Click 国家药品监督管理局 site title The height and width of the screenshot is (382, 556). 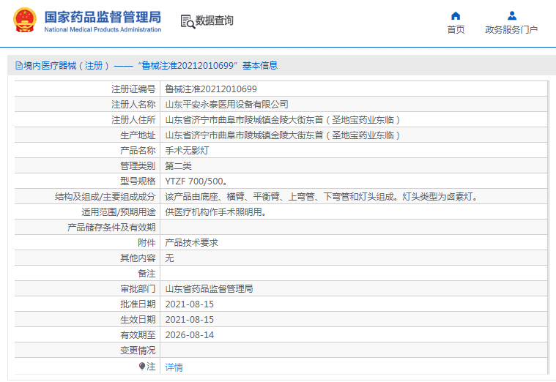coord(103,17)
